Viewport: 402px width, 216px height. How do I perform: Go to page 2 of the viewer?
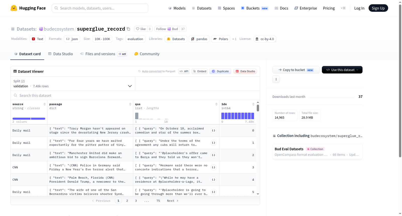coord(127,201)
